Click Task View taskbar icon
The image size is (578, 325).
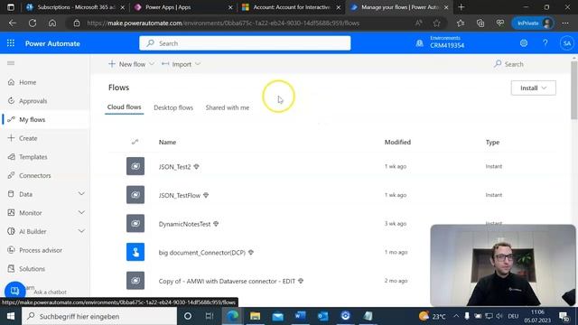210,316
